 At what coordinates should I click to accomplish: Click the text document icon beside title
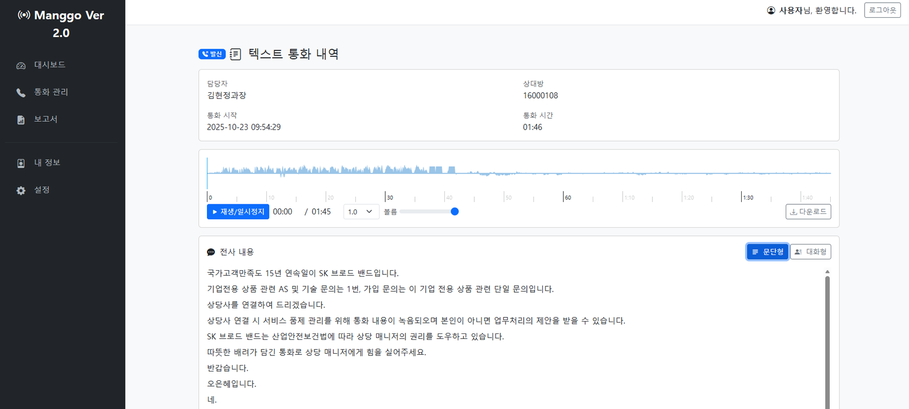pyautogui.click(x=235, y=54)
